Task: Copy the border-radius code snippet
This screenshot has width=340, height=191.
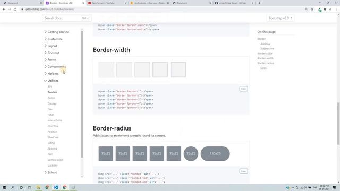Action: pyautogui.click(x=243, y=171)
